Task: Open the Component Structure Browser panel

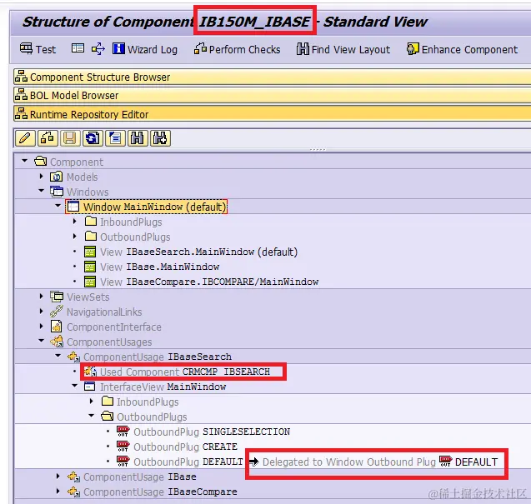Action: point(273,77)
